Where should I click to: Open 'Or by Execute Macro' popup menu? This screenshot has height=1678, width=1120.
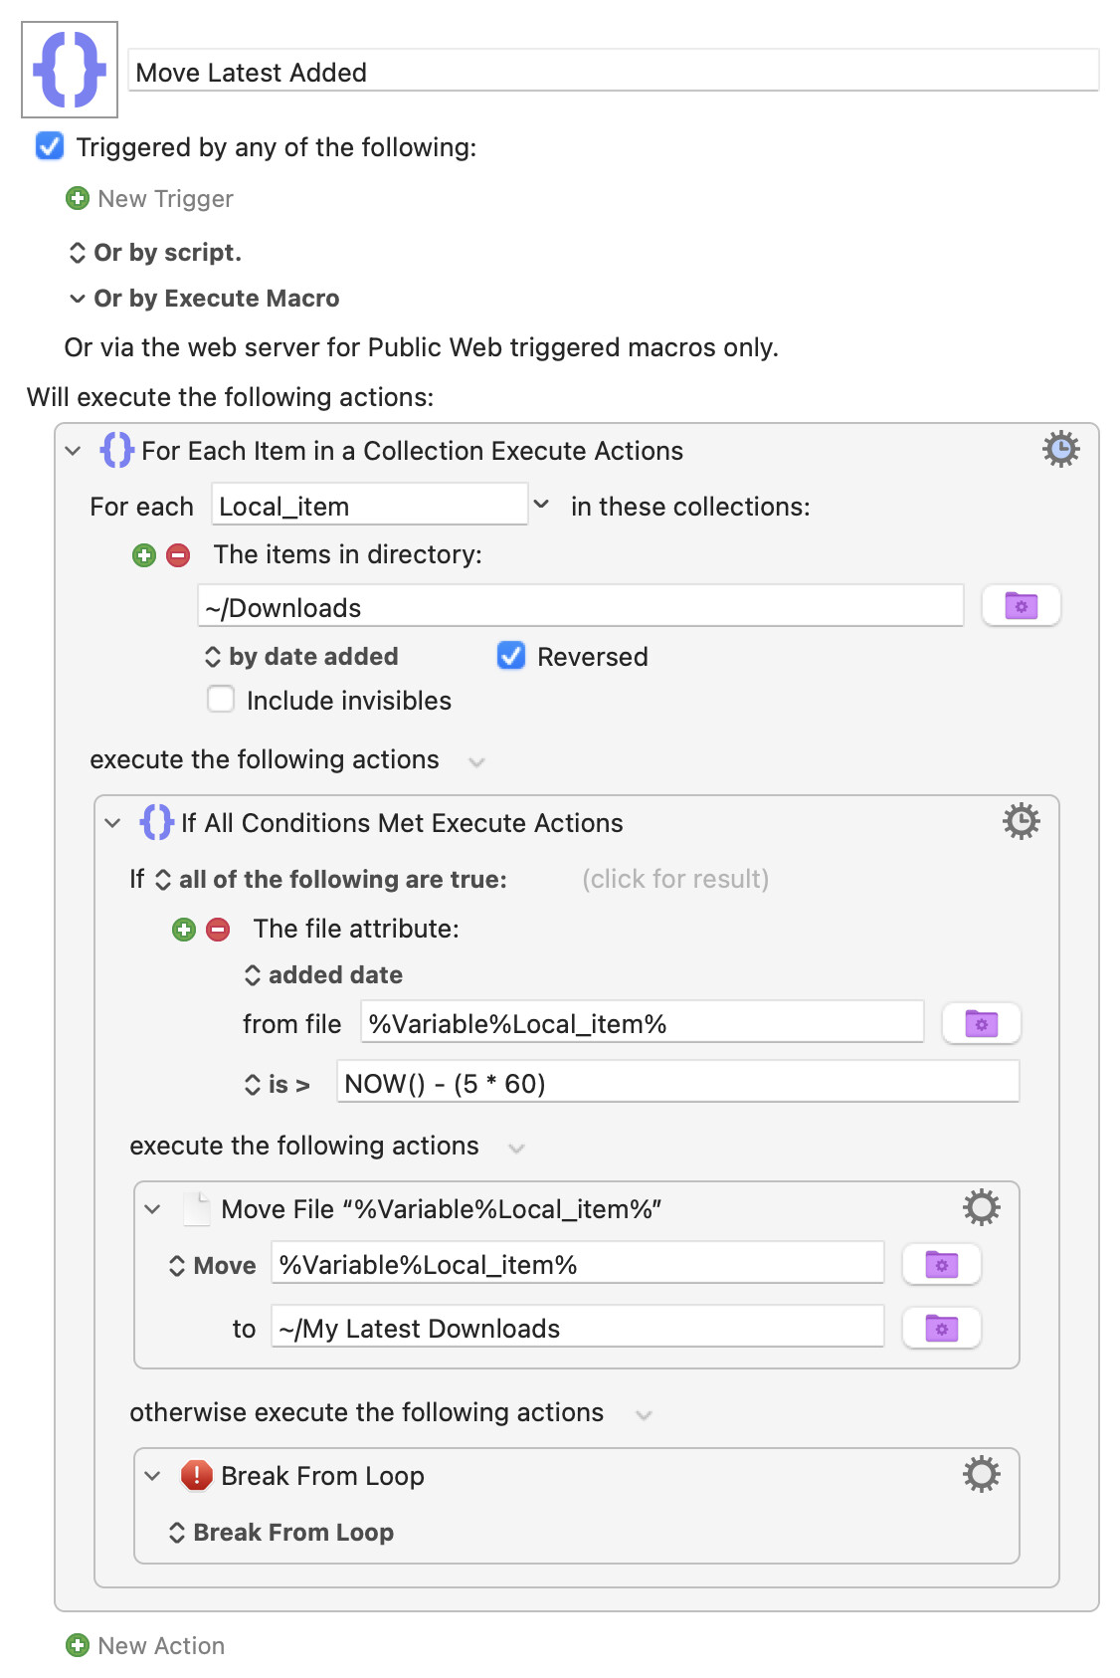click(204, 299)
